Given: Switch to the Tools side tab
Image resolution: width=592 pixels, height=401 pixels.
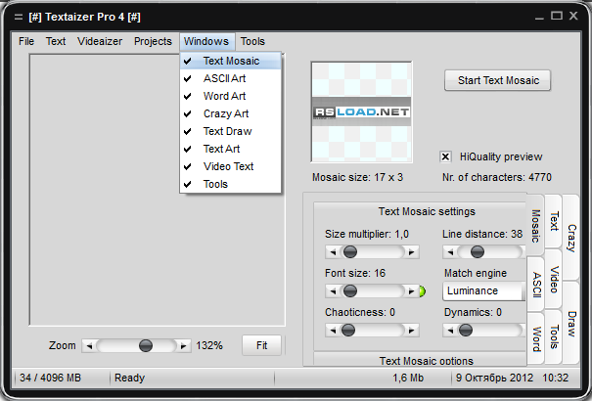Looking at the screenshot, I should point(554,336).
